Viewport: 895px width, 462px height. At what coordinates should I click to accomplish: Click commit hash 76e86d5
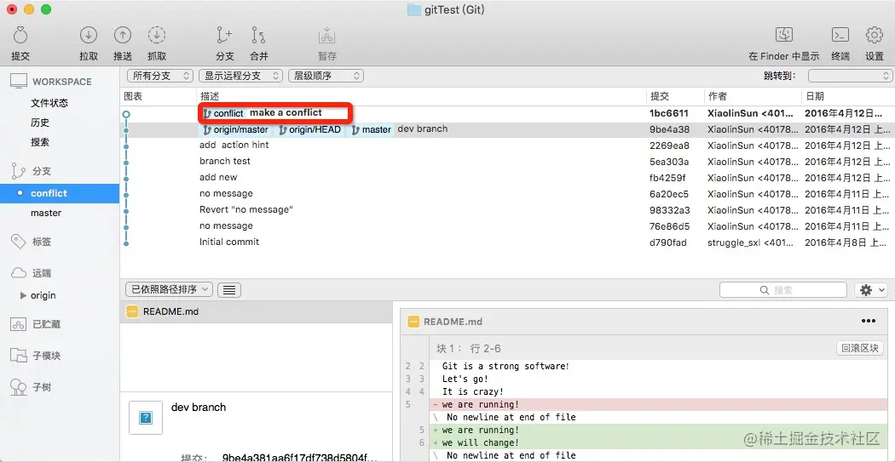point(669,226)
